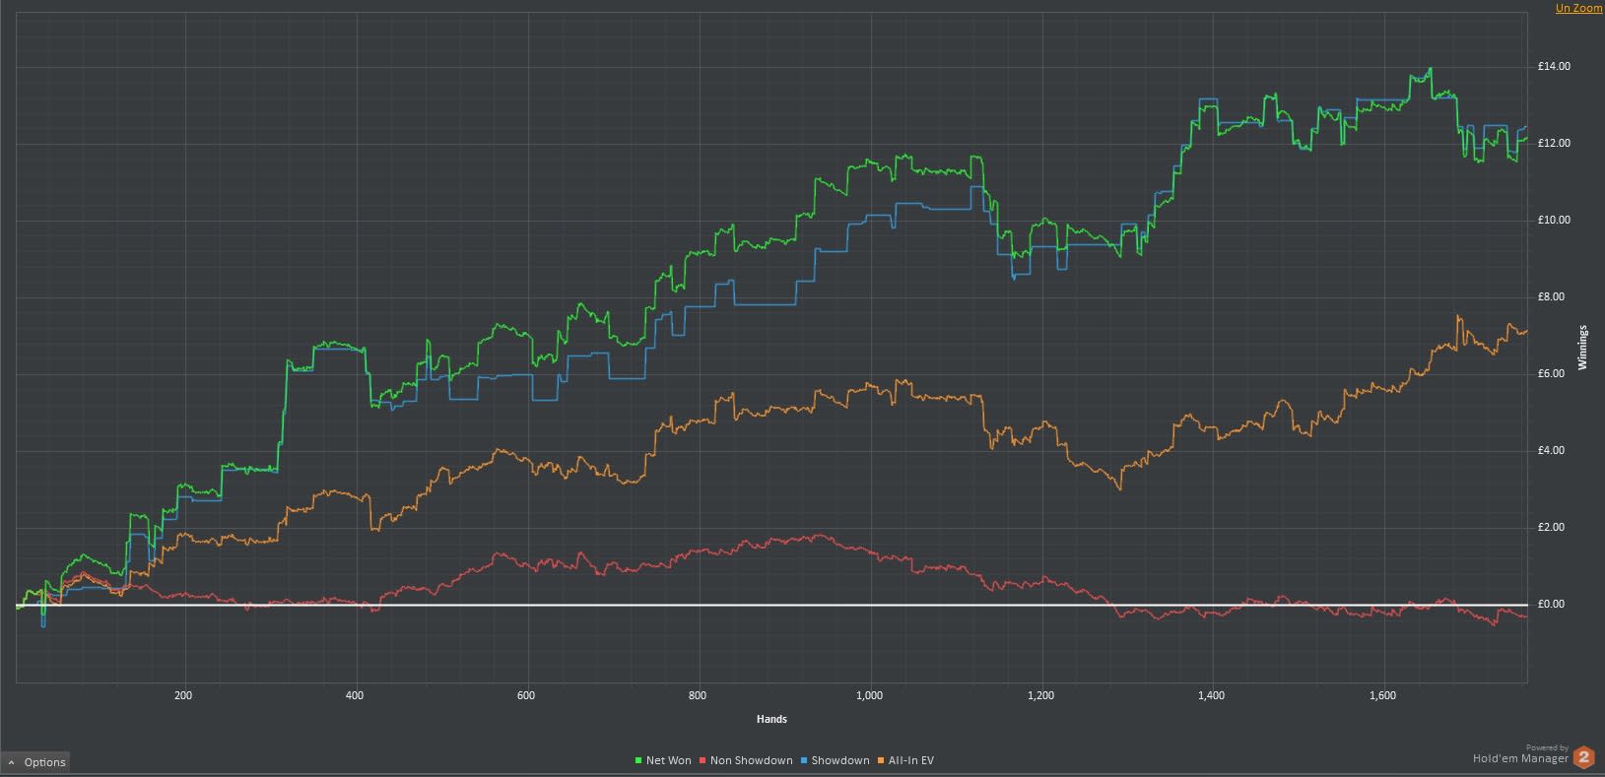Click the 1,200 hands axis label
Image resolution: width=1605 pixels, height=777 pixels.
coord(1040,696)
